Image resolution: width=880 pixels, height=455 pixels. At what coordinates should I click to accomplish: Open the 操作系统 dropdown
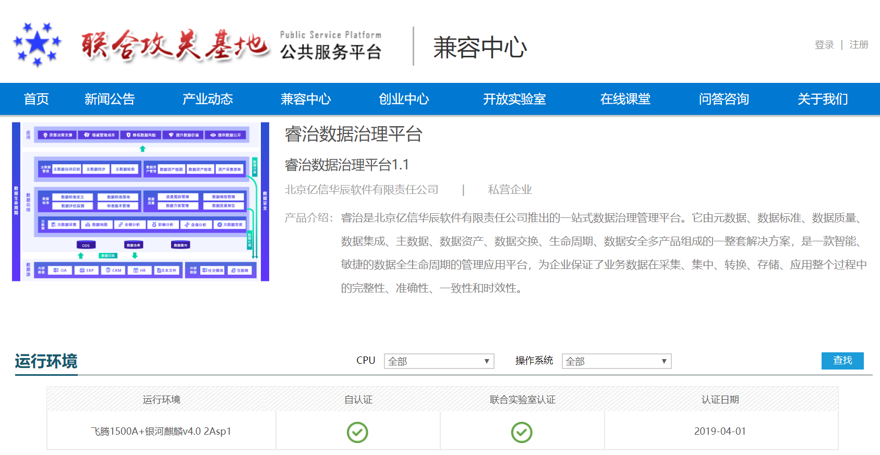click(x=617, y=361)
